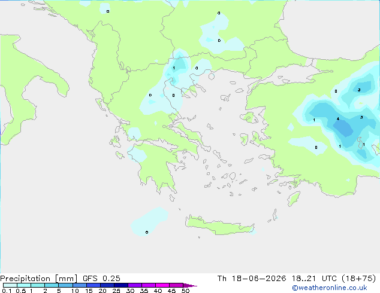The width and height of the screenshot is (380, 293).
Task: Click the 20–25 mm legend color swatch
Action: point(107,285)
